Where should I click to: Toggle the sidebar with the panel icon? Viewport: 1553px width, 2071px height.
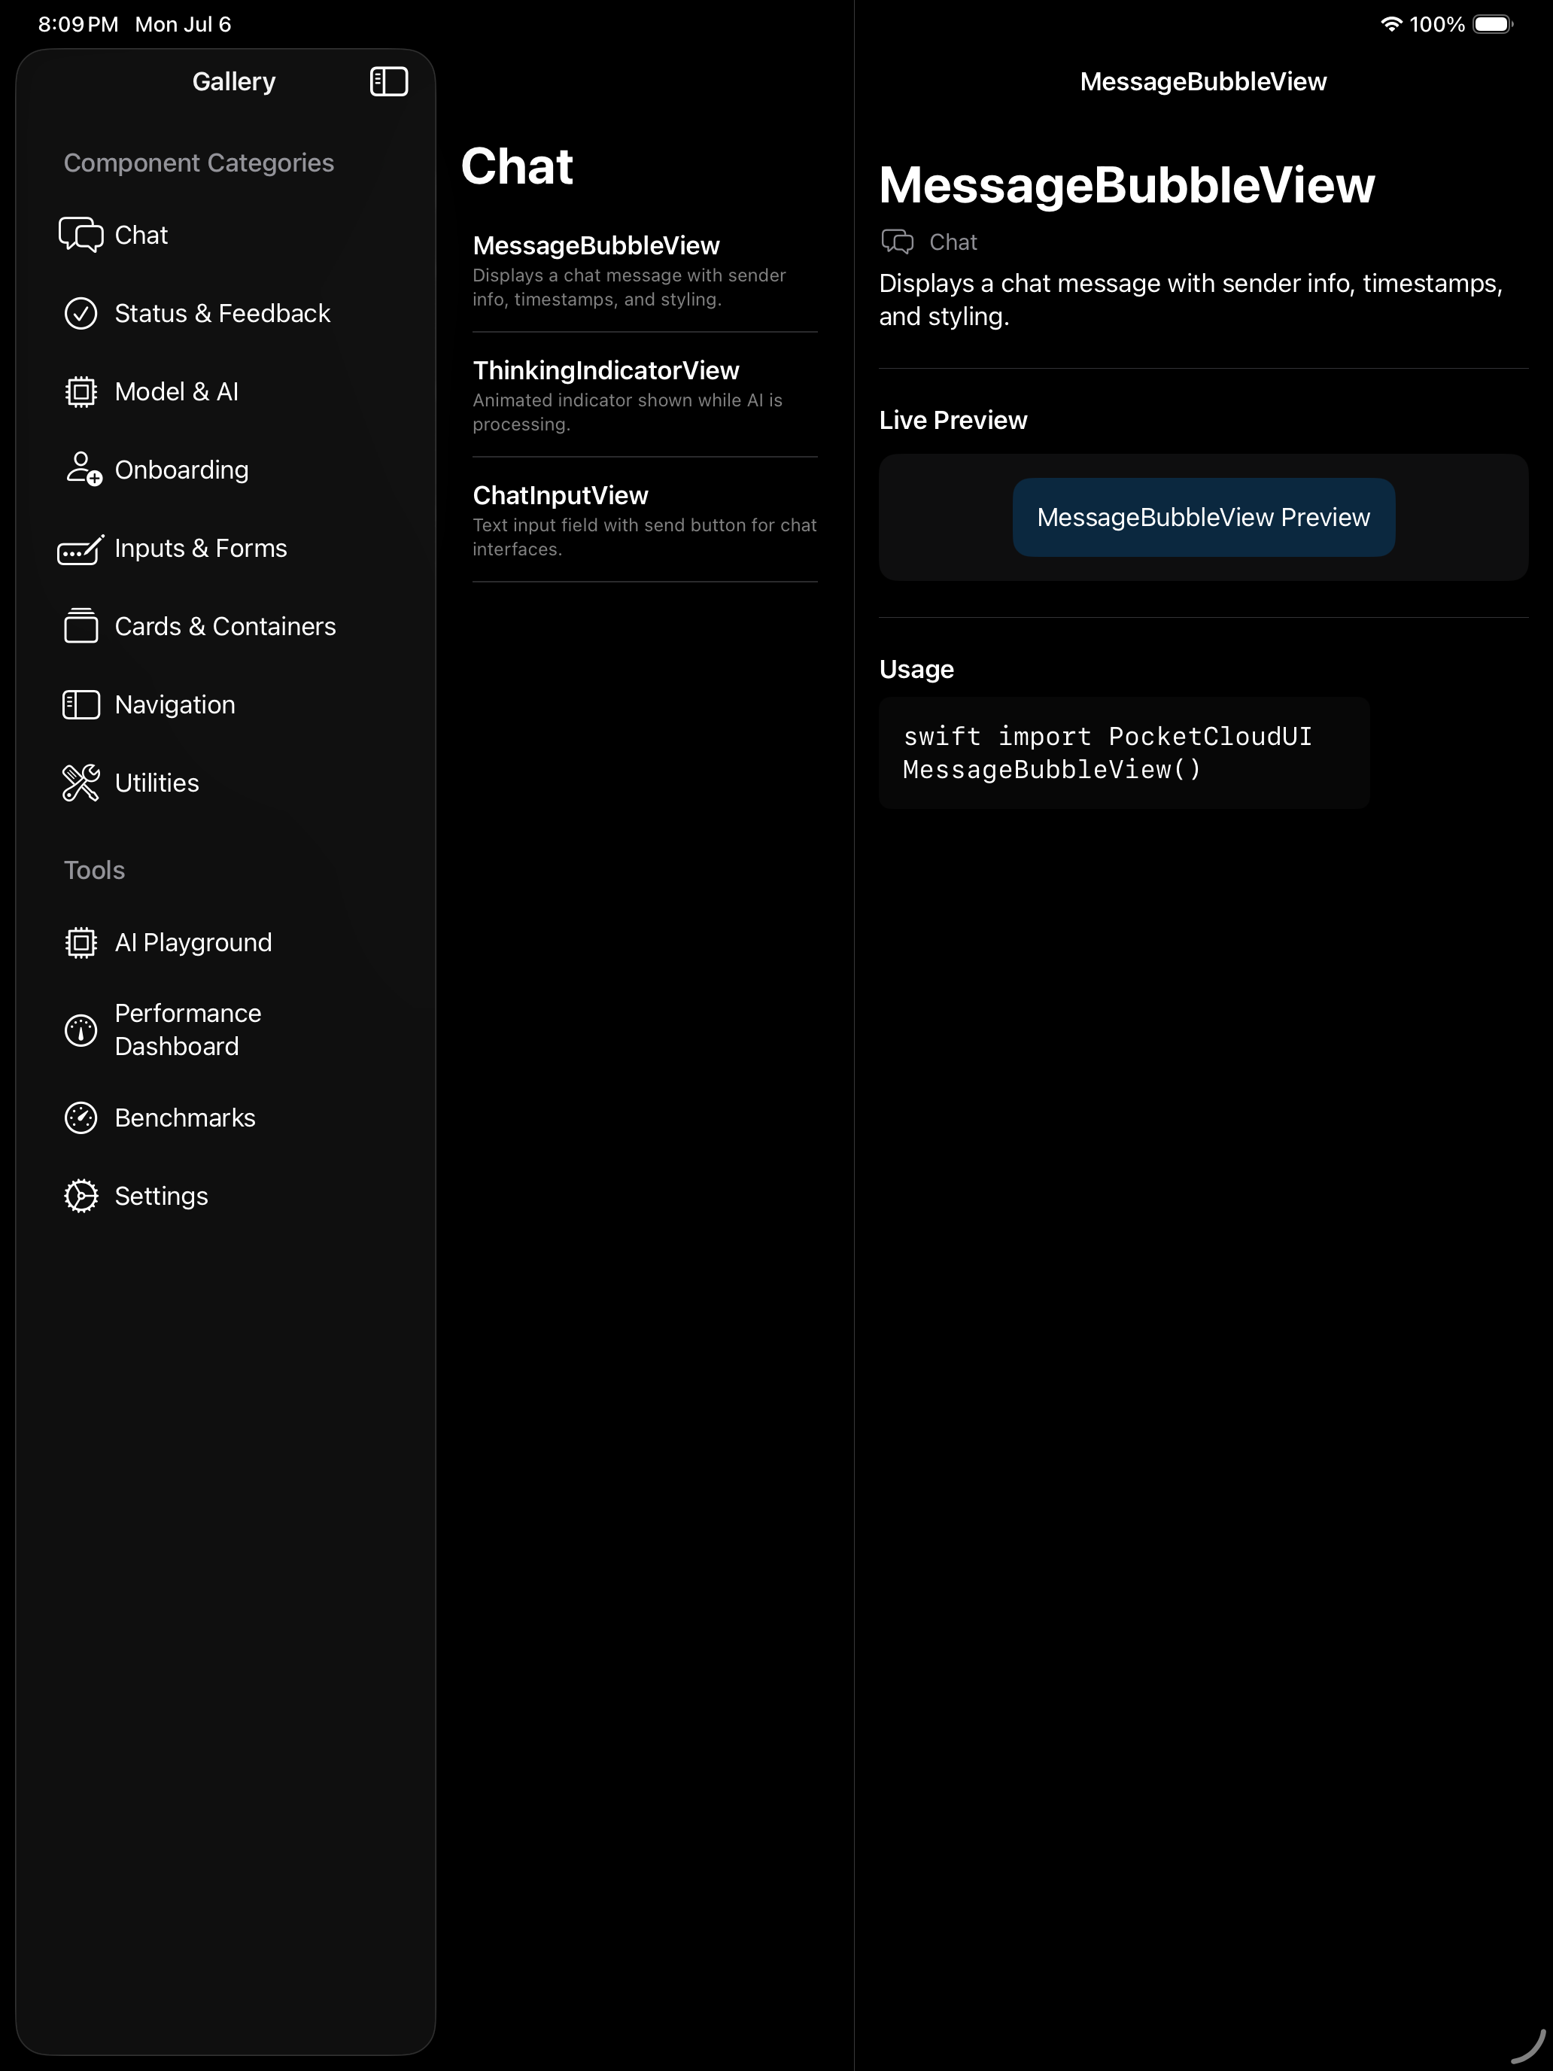coord(388,81)
